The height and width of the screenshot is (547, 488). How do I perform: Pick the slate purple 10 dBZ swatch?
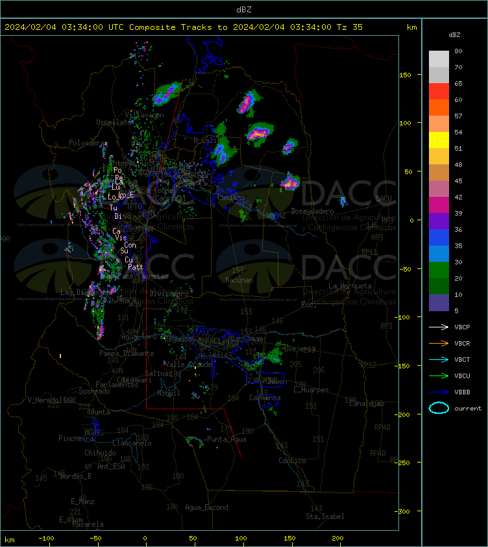click(x=439, y=303)
